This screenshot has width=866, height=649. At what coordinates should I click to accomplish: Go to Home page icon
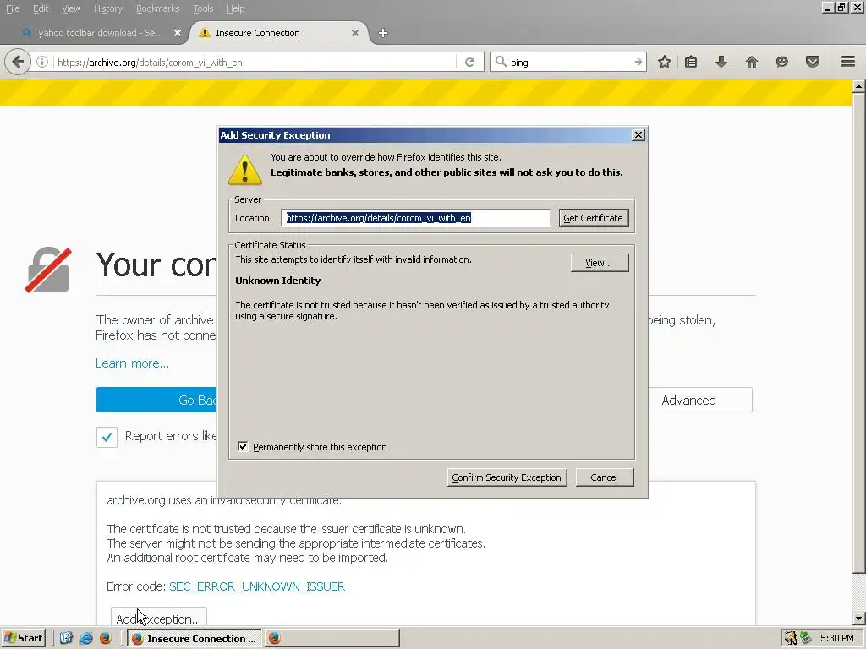click(x=752, y=62)
